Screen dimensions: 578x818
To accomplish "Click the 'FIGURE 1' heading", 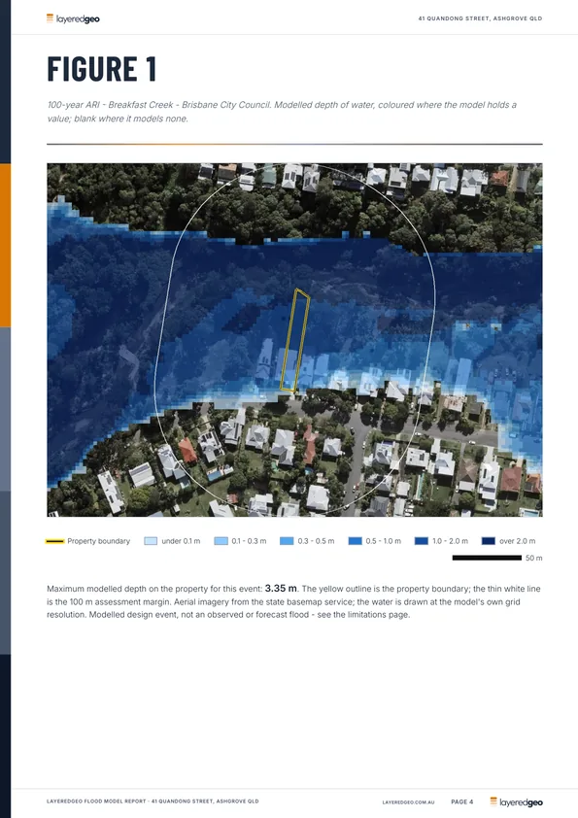I will click(102, 69).
